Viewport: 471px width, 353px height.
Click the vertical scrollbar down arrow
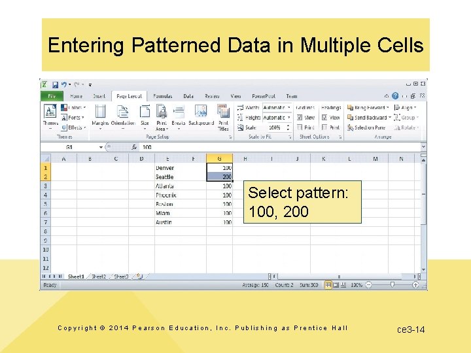[423, 269]
